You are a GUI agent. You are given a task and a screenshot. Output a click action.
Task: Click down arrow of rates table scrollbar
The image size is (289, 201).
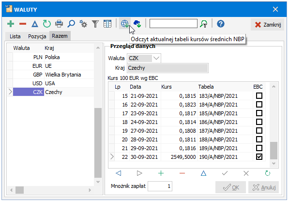(x=274, y=164)
